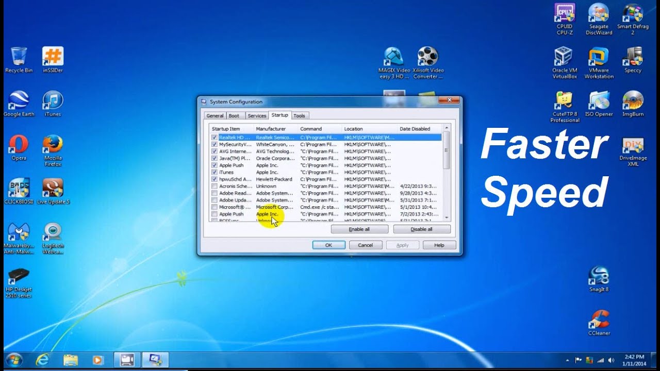
Task: Select the iTunes desktop shortcut icon
Action: 53,104
